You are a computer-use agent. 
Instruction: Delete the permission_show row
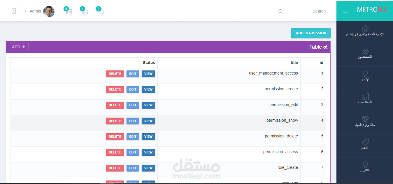tap(115, 121)
